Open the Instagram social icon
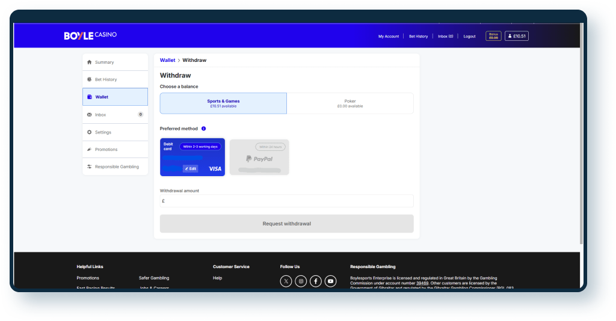This screenshot has width=616, height=321. point(301,281)
